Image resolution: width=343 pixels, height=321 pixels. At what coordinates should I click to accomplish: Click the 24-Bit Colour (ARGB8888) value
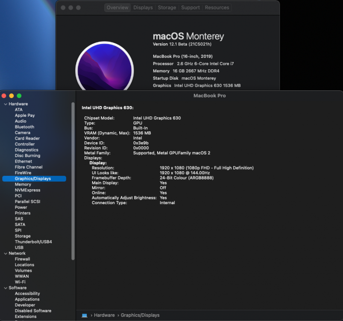coord(186,178)
